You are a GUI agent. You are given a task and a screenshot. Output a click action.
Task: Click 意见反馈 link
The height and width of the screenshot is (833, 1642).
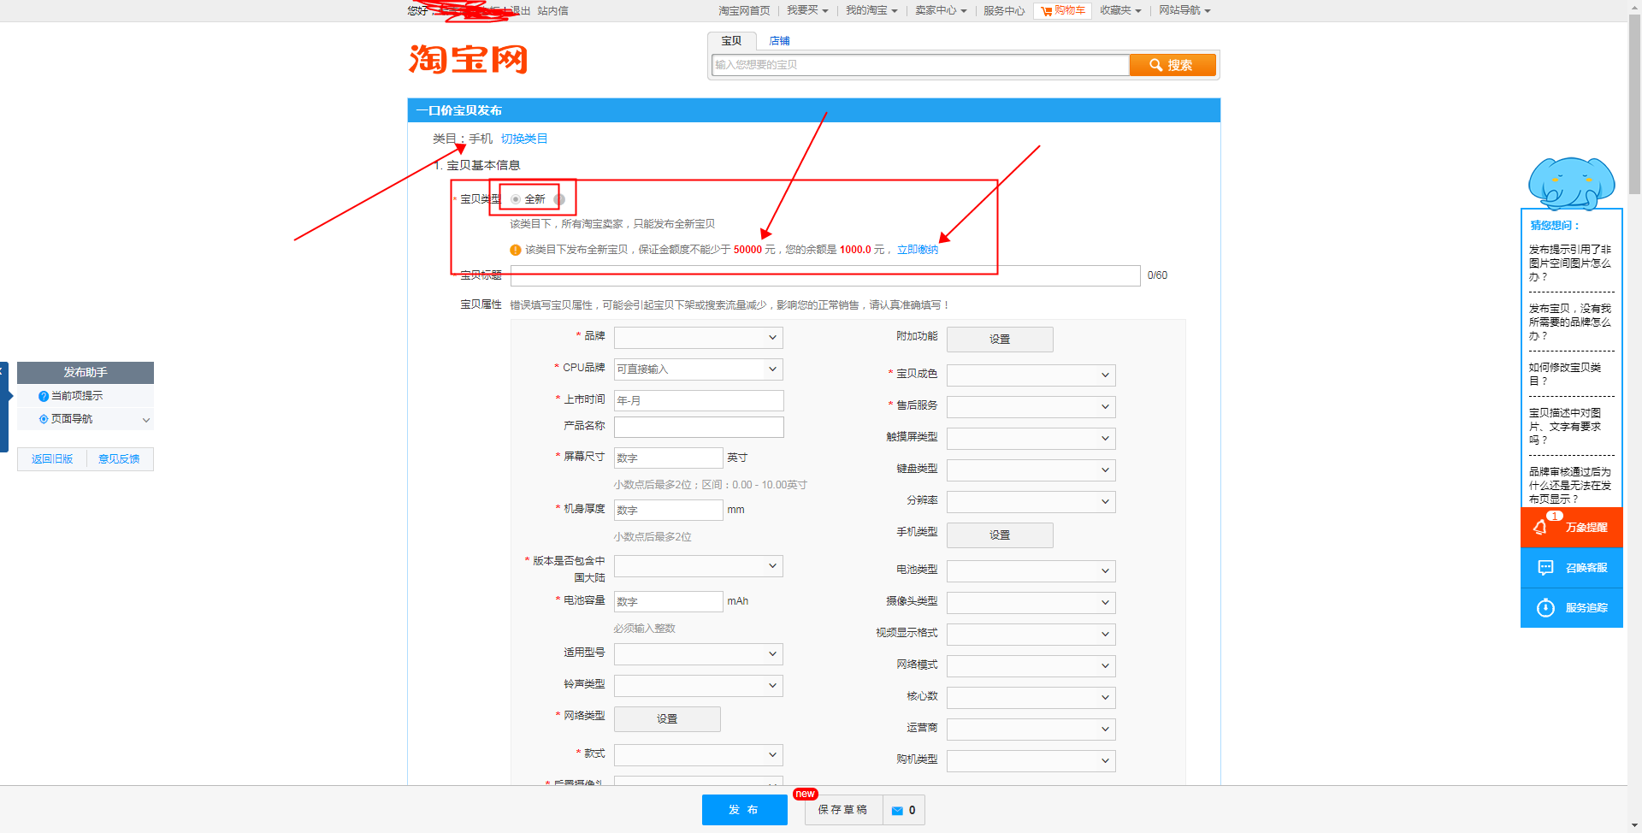119,459
